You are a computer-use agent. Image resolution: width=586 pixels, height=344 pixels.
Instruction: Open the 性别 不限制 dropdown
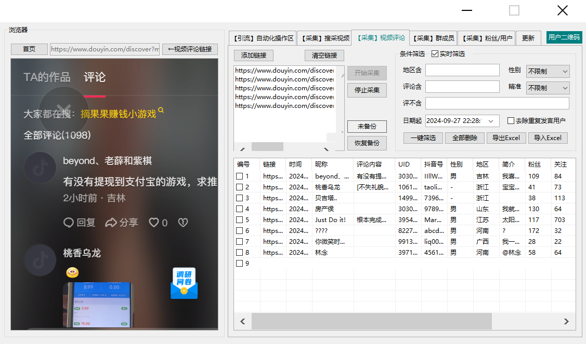[x=548, y=71]
